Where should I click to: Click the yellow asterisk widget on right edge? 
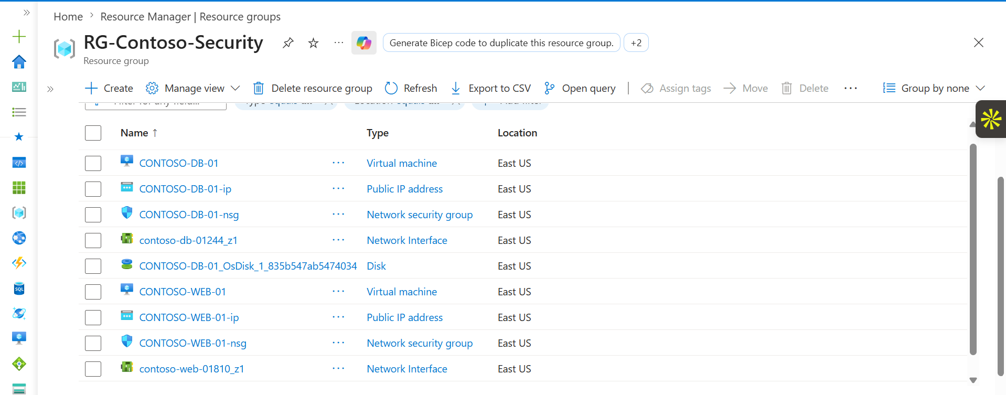[991, 119]
